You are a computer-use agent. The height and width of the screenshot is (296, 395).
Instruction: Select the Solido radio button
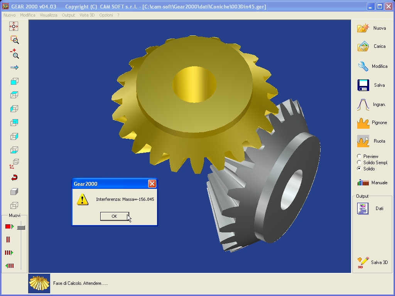(359, 169)
